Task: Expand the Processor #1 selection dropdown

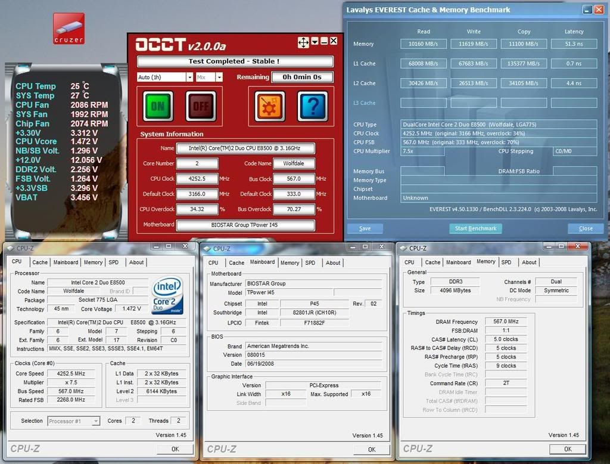Action: 95,421
